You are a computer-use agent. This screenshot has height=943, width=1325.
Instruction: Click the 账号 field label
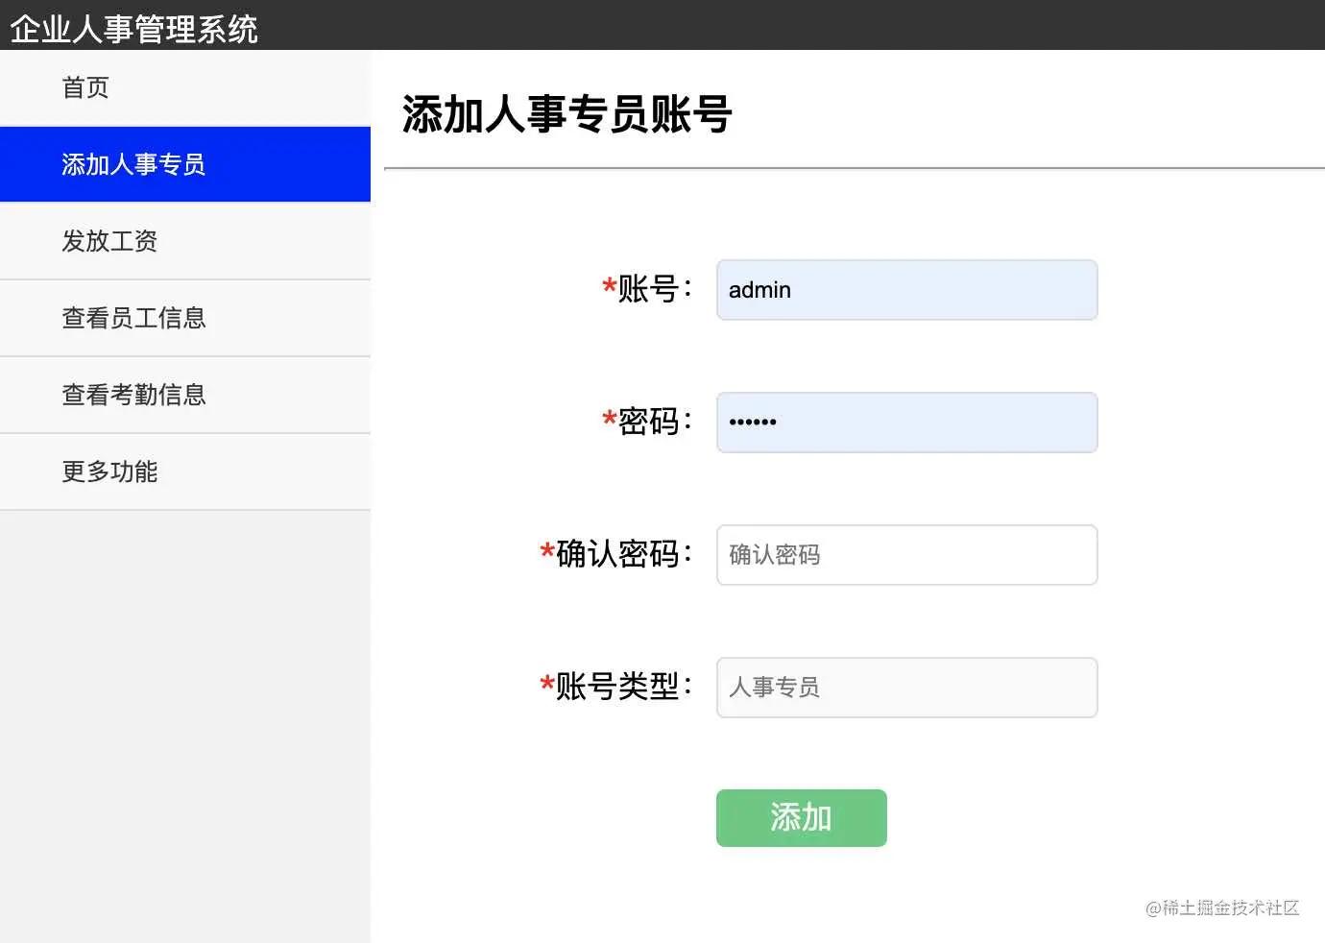(647, 288)
